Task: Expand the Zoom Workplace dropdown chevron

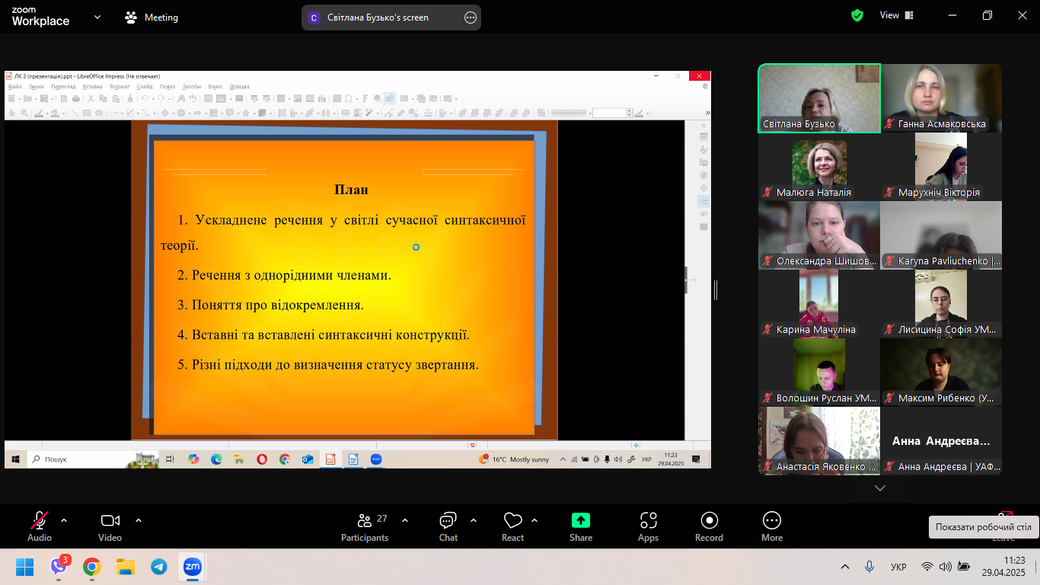Action: (x=97, y=17)
